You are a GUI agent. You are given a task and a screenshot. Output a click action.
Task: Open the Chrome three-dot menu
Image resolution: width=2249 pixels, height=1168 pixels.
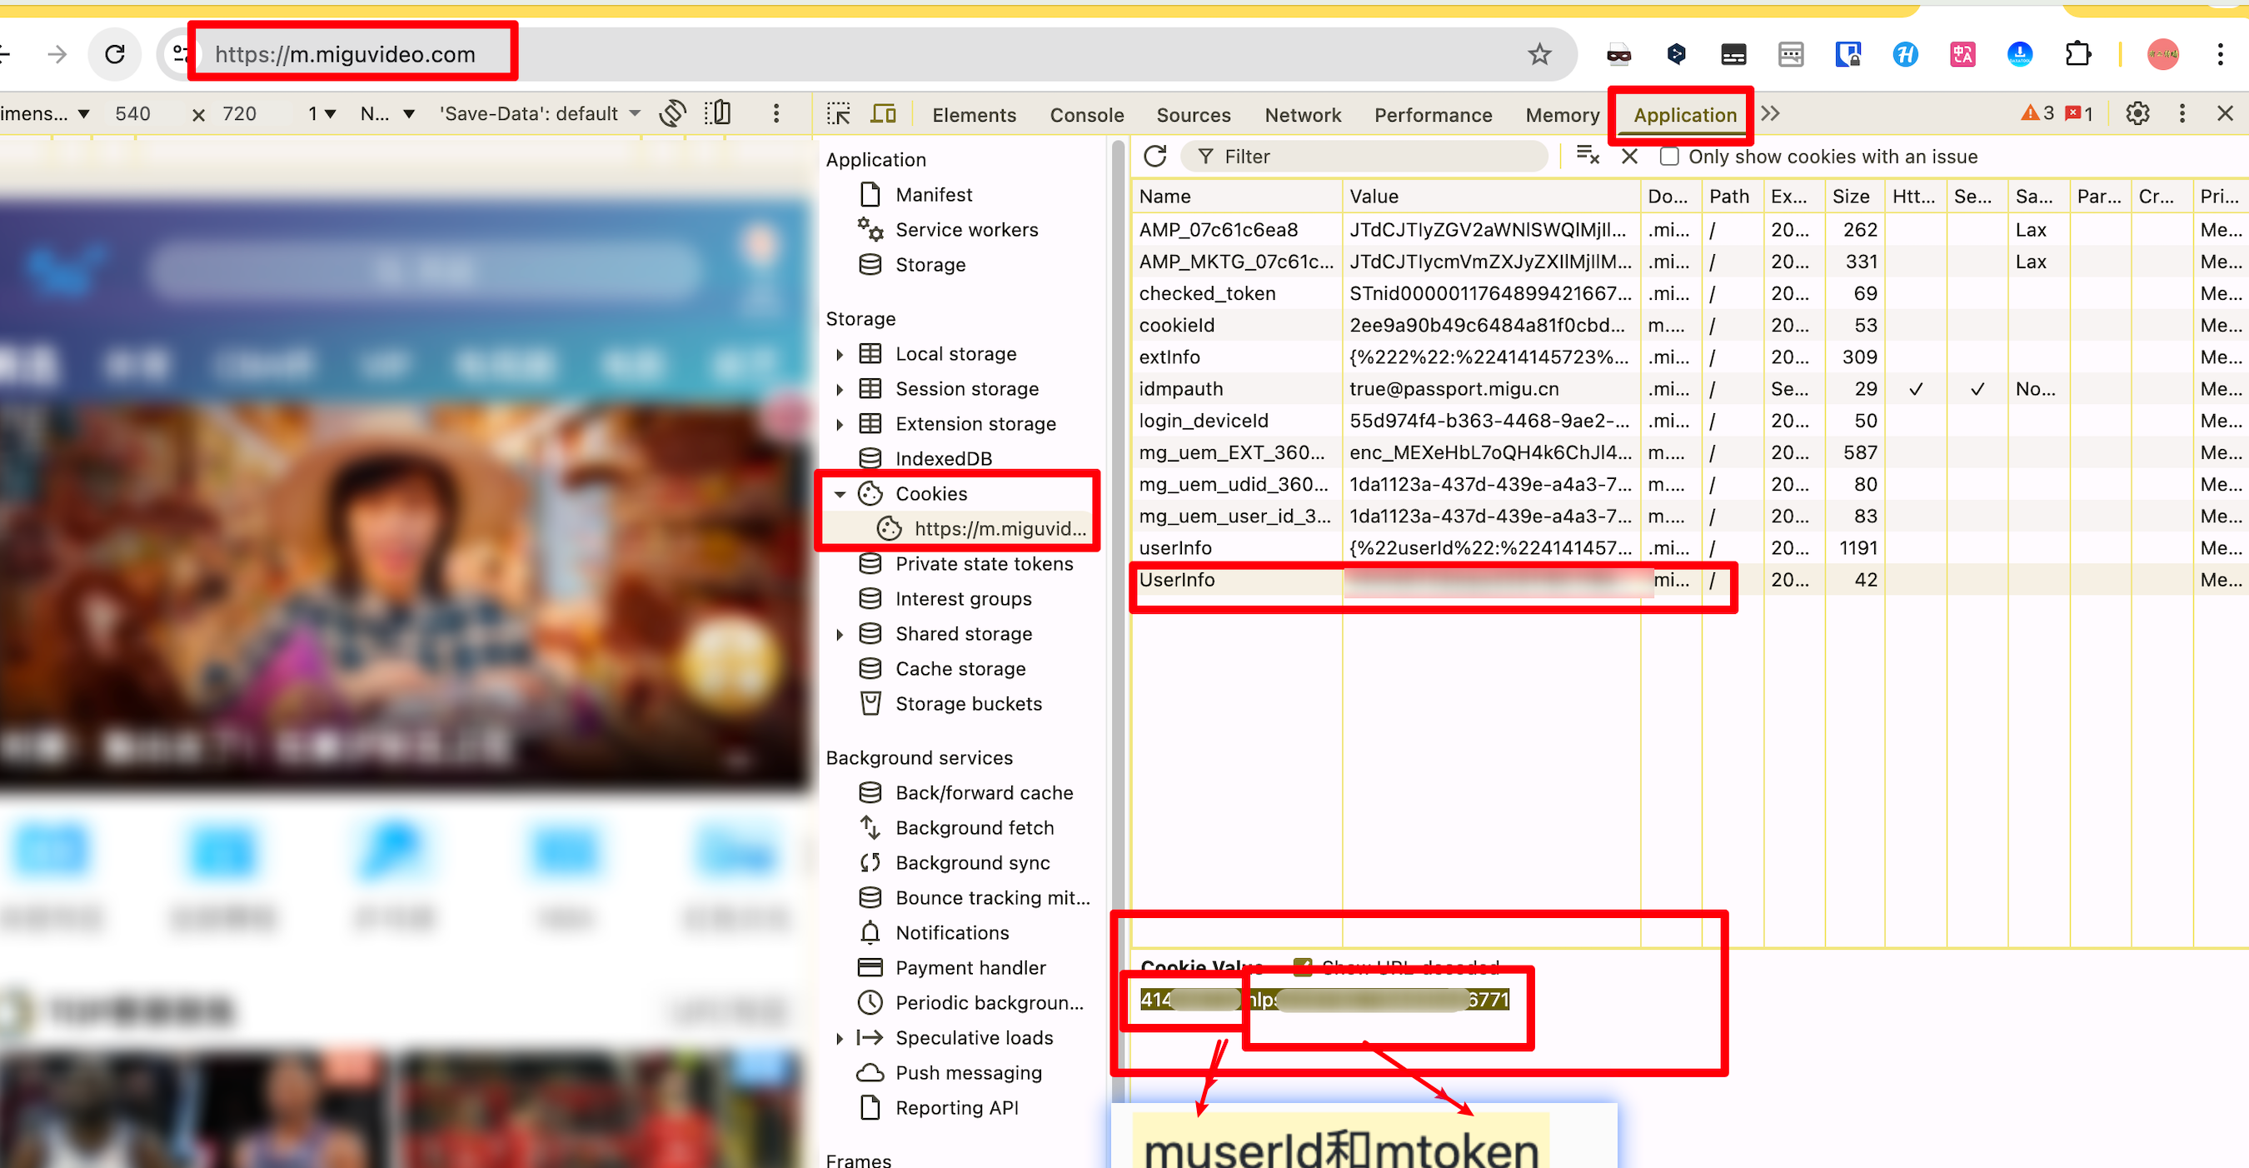pos(2220,54)
